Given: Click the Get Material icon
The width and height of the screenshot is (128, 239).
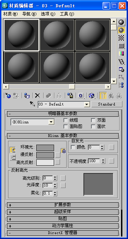Looking at the screenshot, I should click(x=8, y=96).
